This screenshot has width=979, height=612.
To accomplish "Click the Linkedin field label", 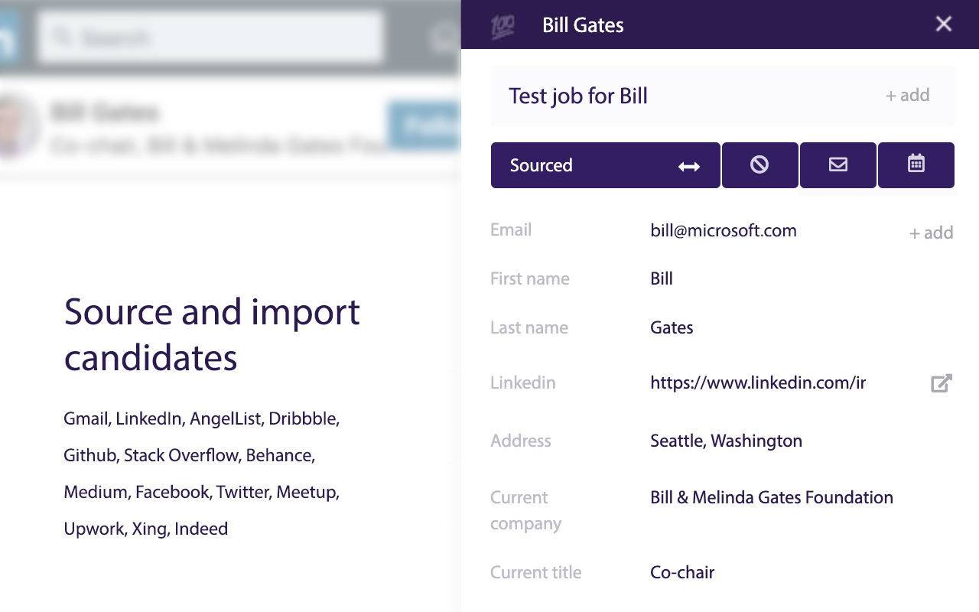I will 523,382.
